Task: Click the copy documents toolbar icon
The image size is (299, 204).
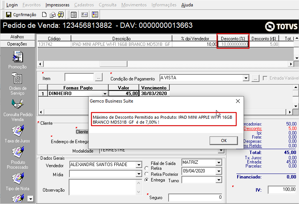Action: 52,15
